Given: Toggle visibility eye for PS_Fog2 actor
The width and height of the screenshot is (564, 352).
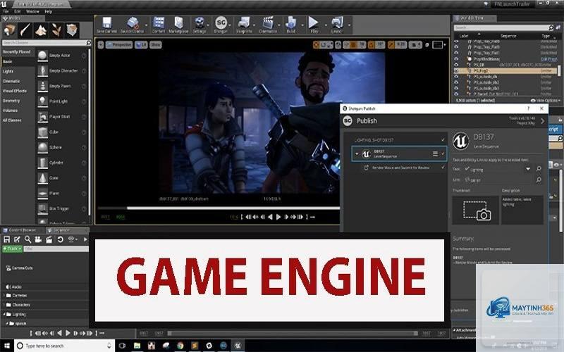Looking at the screenshot, I should tap(456, 71).
